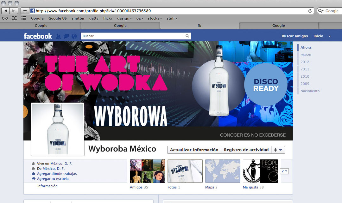Screen dimensions: 342x203
Task: Expand the extra sections dropdown showing 2
Action: (x=284, y=171)
